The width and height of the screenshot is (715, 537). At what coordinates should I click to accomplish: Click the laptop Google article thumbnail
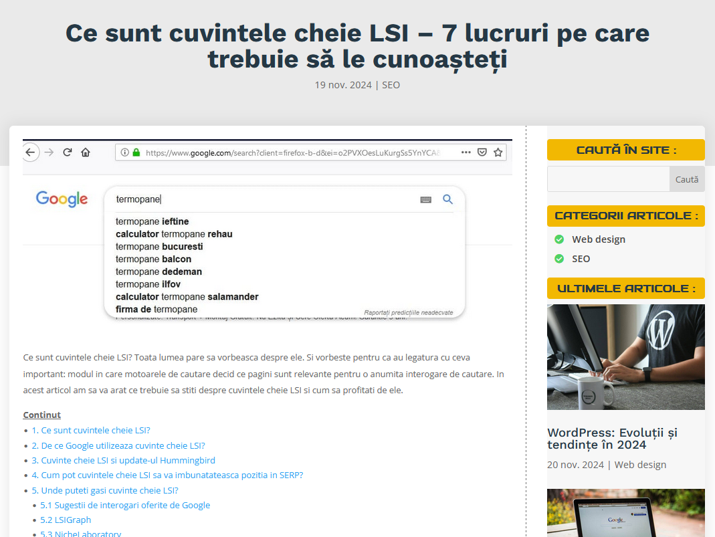(625, 512)
